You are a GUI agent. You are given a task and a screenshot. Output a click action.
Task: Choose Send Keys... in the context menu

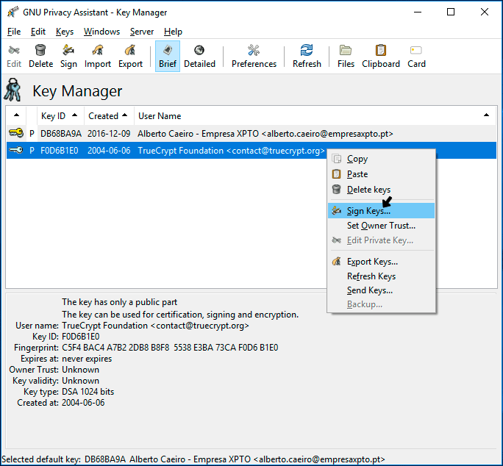[x=381, y=290]
